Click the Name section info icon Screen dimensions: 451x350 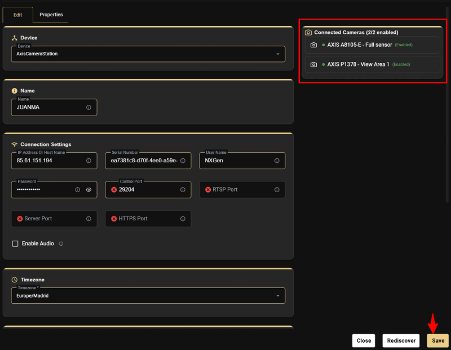15,91
